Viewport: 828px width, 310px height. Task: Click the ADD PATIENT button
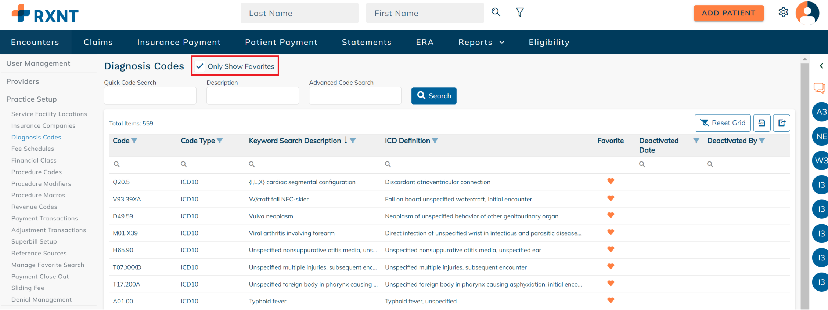click(x=728, y=13)
